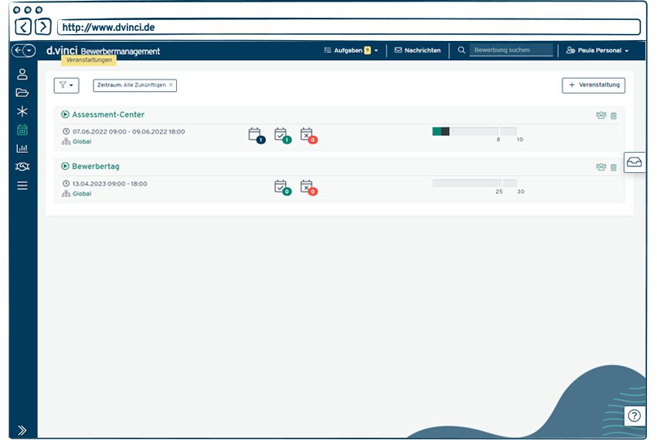Click Assessment-Center capacity progress bar
The image size is (657, 440).
click(475, 131)
